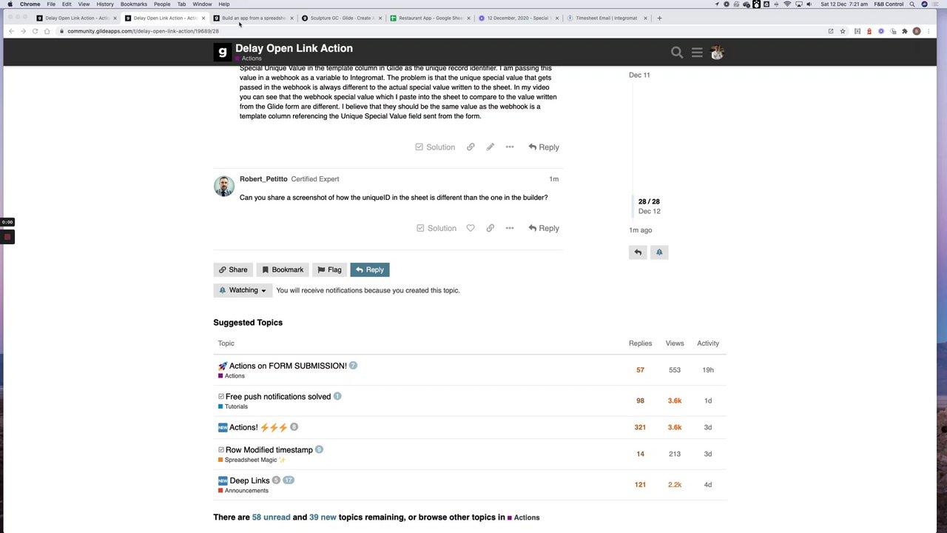Switch to the Restaurant App Google Sheets tab
The image size is (947, 533).
430,18
